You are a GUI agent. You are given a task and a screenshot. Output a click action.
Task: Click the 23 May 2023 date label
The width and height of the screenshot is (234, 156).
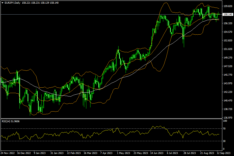tap(141, 153)
